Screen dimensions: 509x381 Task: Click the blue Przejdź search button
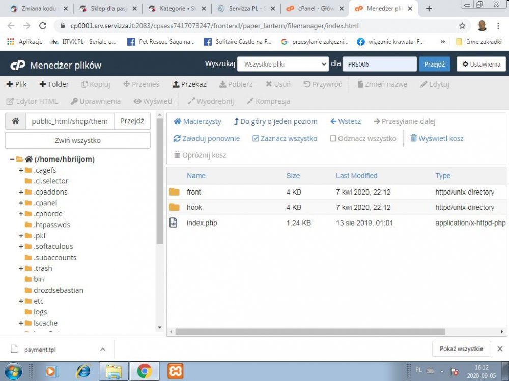(x=434, y=64)
